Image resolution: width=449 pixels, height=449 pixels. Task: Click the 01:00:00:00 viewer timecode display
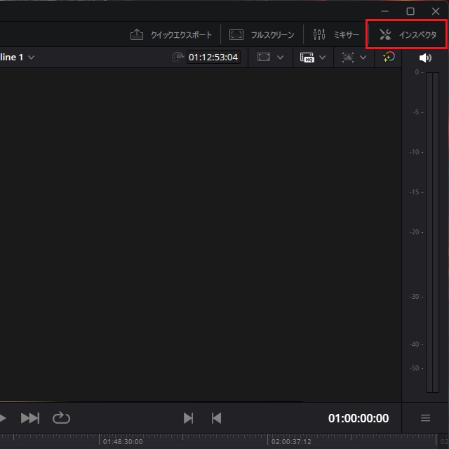358,418
